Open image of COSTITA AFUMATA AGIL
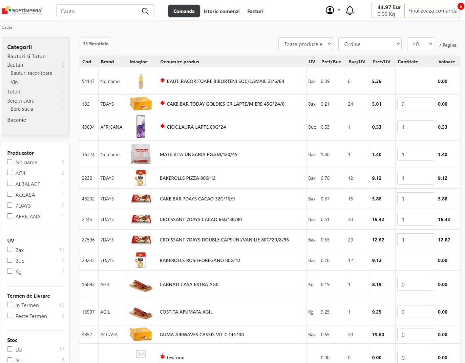 (141, 313)
